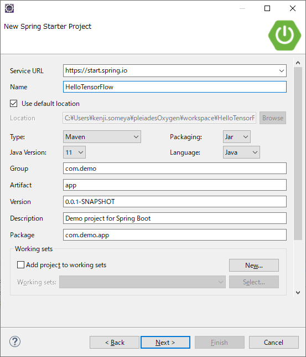The height and width of the screenshot is (357, 306).
Task: Click the vertical scrollbar thumb
Action: 298,154
